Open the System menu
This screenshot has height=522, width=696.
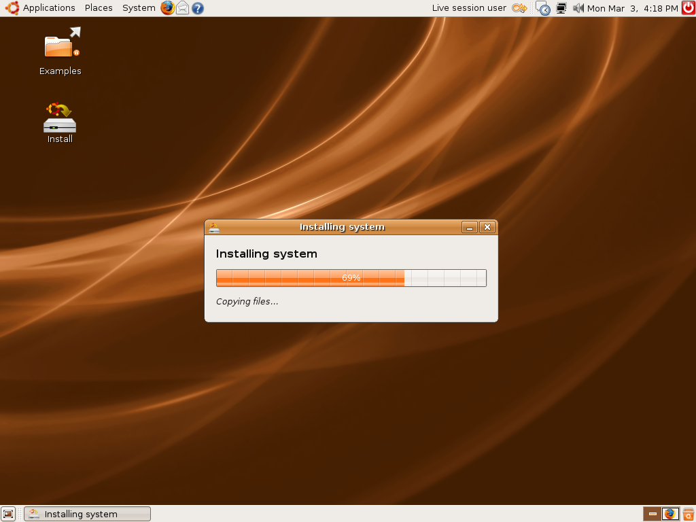pyautogui.click(x=139, y=8)
